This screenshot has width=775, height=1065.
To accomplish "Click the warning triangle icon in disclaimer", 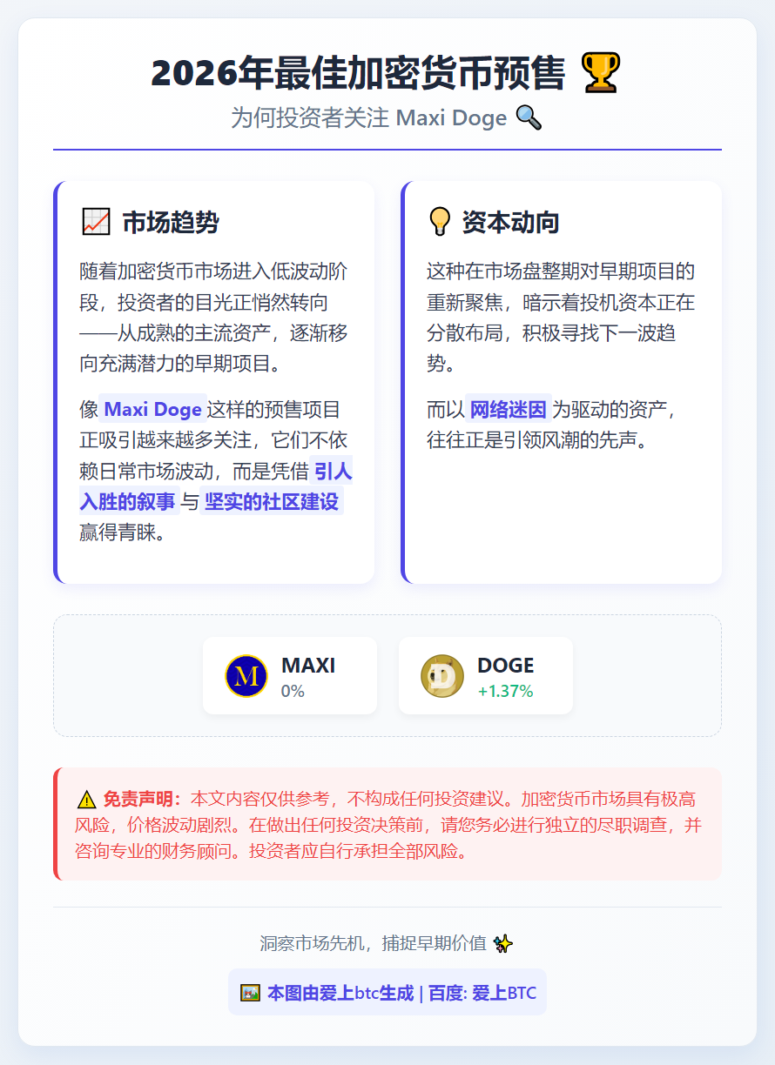I will (87, 800).
